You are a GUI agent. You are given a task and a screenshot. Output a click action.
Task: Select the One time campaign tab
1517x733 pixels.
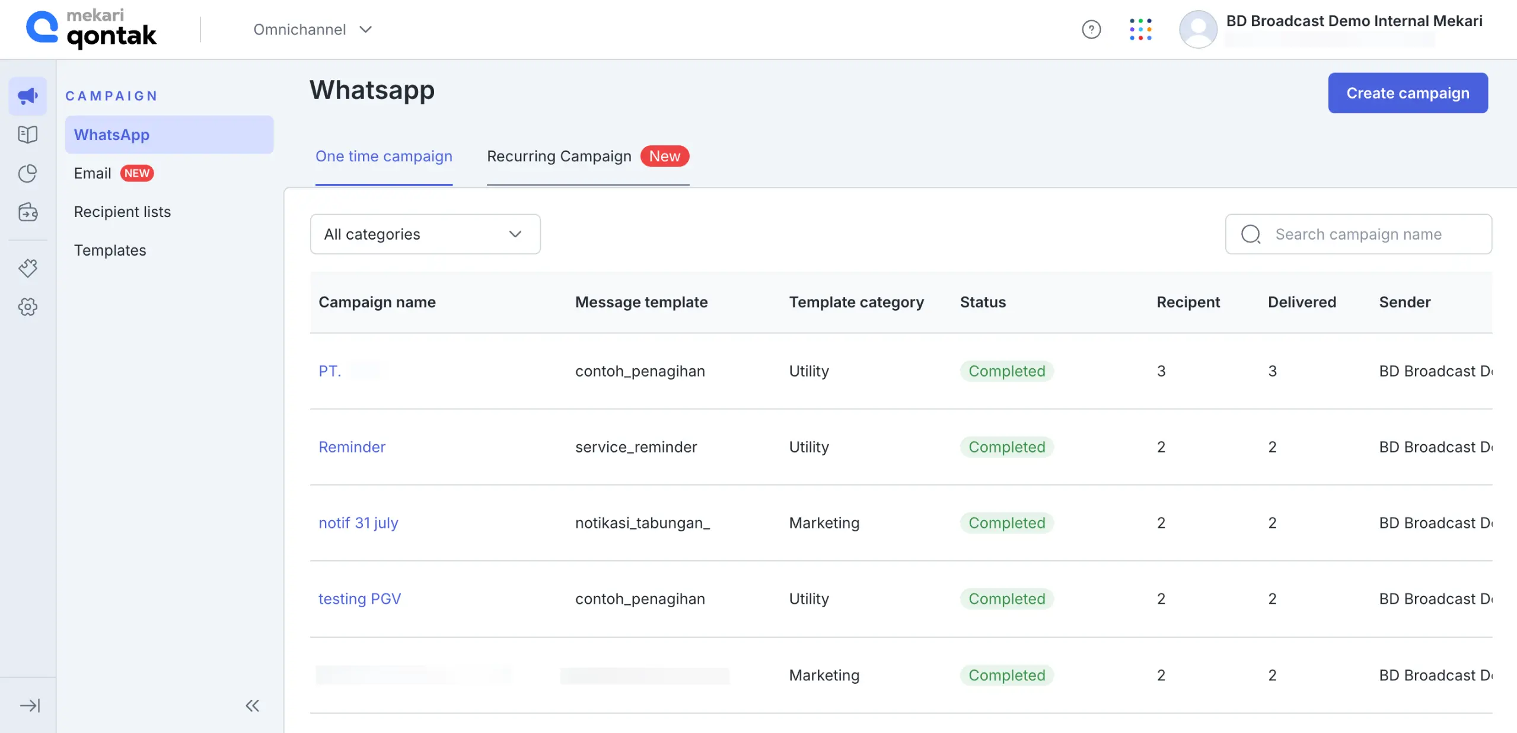click(384, 156)
